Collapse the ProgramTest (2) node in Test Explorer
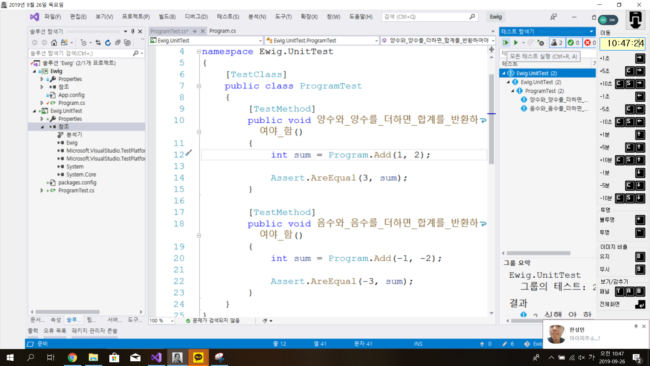Viewport: 650px width, 366px height. click(x=513, y=91)
